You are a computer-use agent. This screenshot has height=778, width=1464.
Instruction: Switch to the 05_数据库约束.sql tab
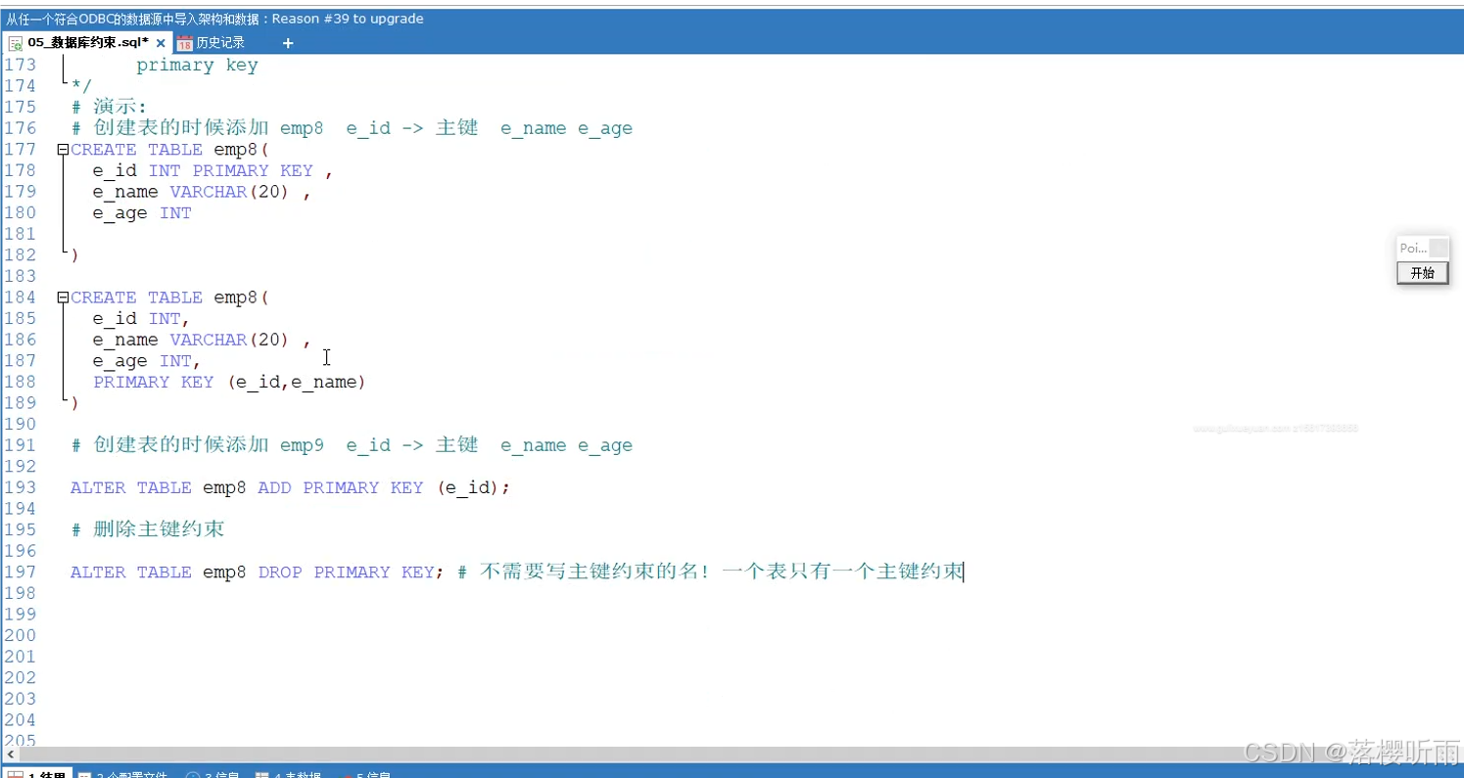[87, 43]
